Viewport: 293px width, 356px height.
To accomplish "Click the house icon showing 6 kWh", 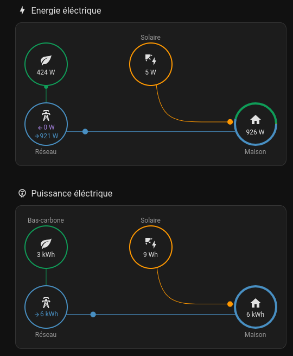I will point(256,303).
